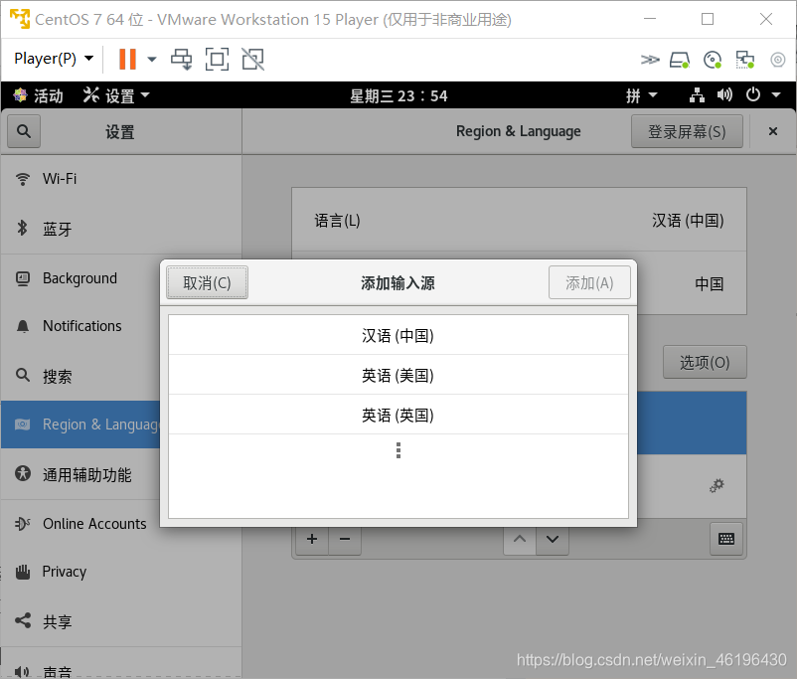Send Ctrl+Alt+Del to the virtual machine
The width and height of the screenshot is (797, 679).
pos(182,59)
